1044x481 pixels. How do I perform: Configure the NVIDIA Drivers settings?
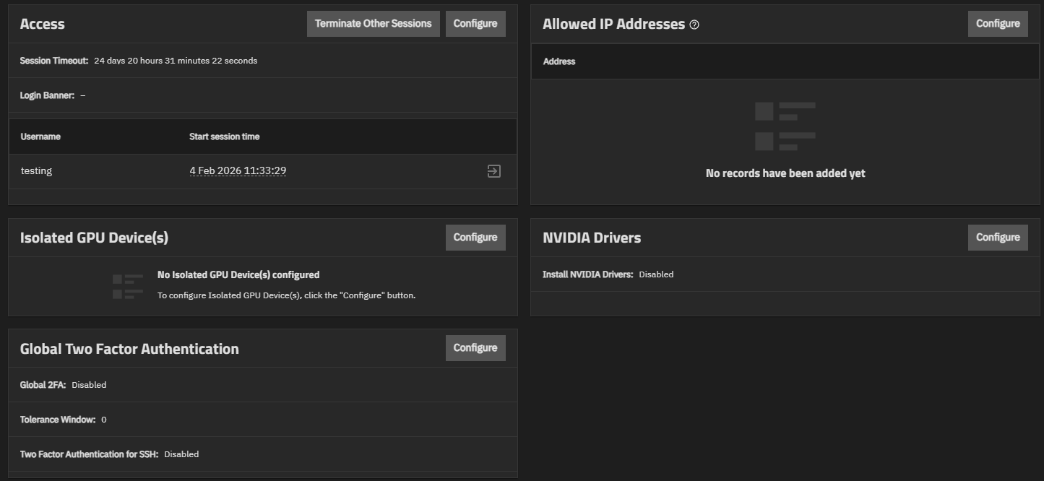(997, 238)
